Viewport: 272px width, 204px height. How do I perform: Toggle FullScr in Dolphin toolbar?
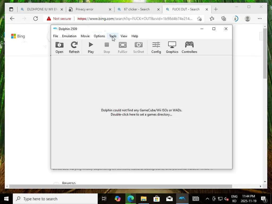(x=123, y=47)
